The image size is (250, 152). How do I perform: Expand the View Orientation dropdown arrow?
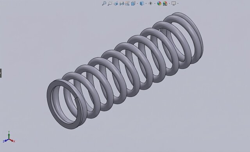137,4
